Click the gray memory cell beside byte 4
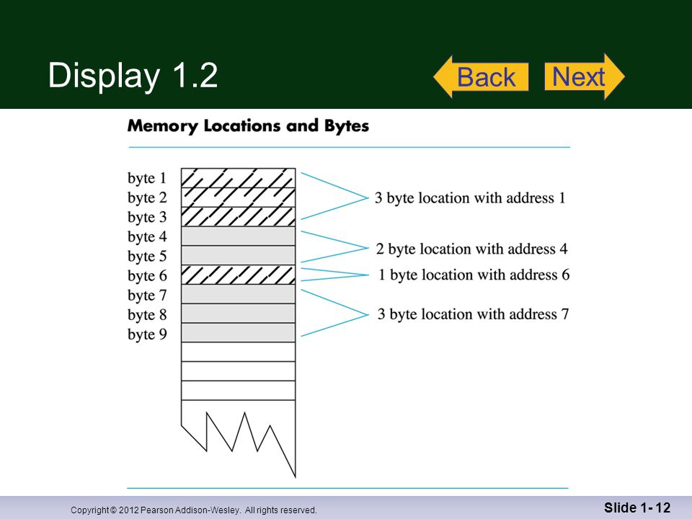692x519 pixels. pos(239,236)
